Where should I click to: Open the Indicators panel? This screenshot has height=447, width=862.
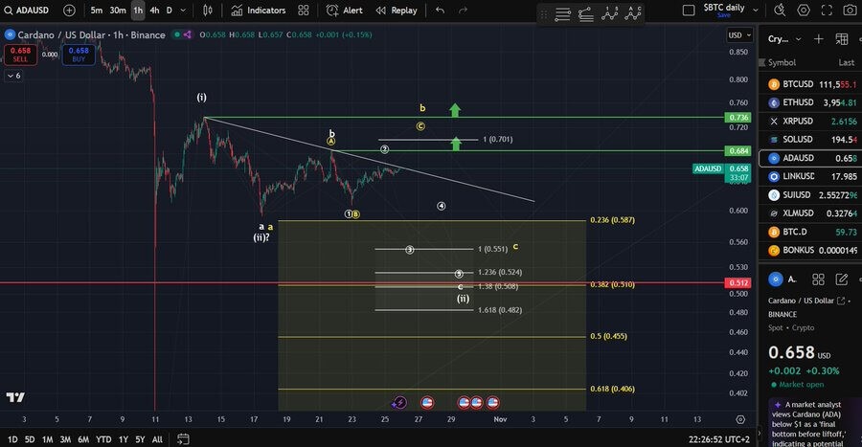click(259, 11)
